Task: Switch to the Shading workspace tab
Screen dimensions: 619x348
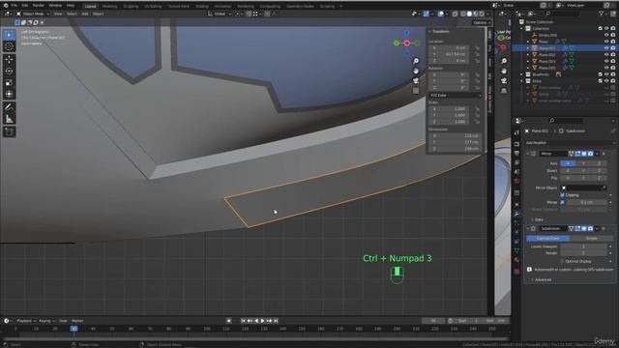Action: pyautogui.click(x=202, y=7)
